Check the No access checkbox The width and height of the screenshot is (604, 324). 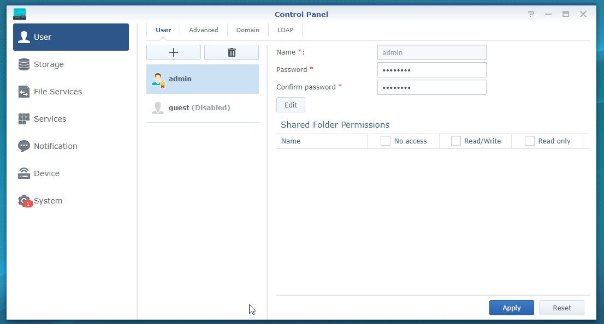pyautogui.click(x=386, y=141)
